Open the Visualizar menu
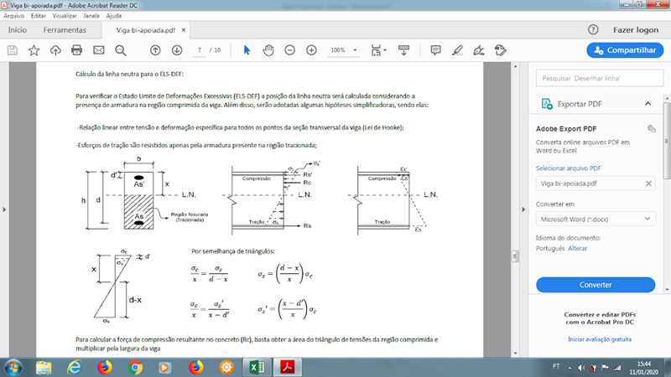The width and height of the screenshot is (671, 377). (65, 16)
